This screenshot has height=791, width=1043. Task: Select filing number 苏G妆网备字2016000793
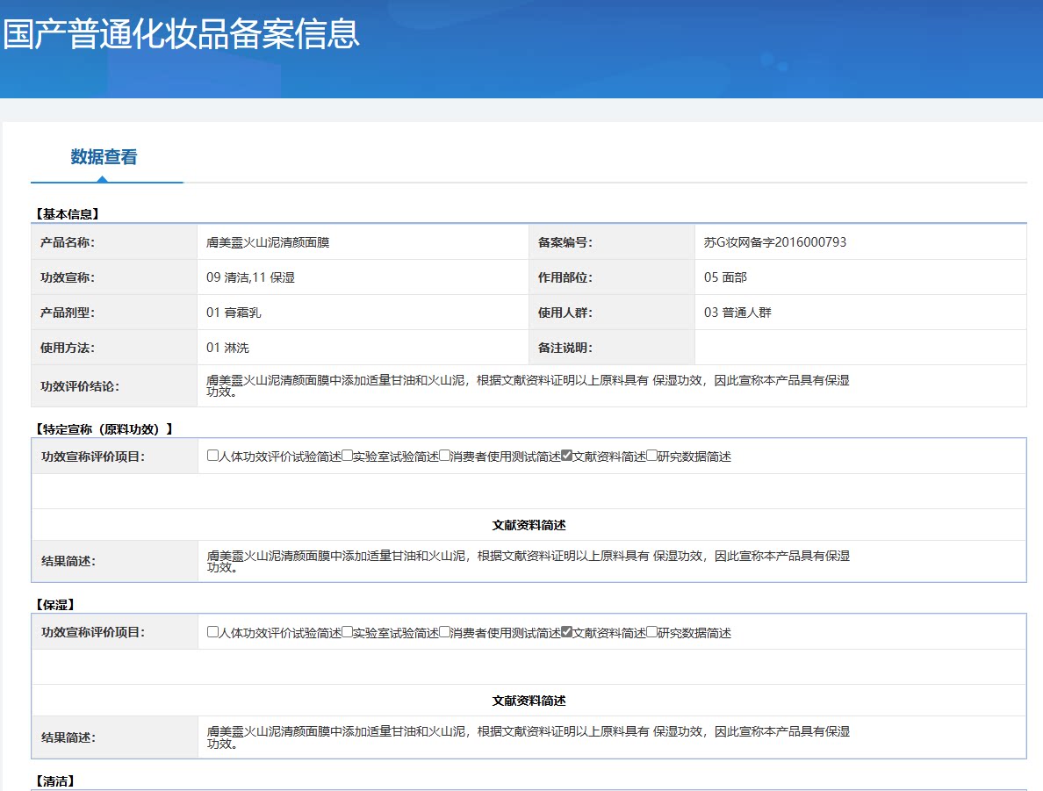coord(775,243)
